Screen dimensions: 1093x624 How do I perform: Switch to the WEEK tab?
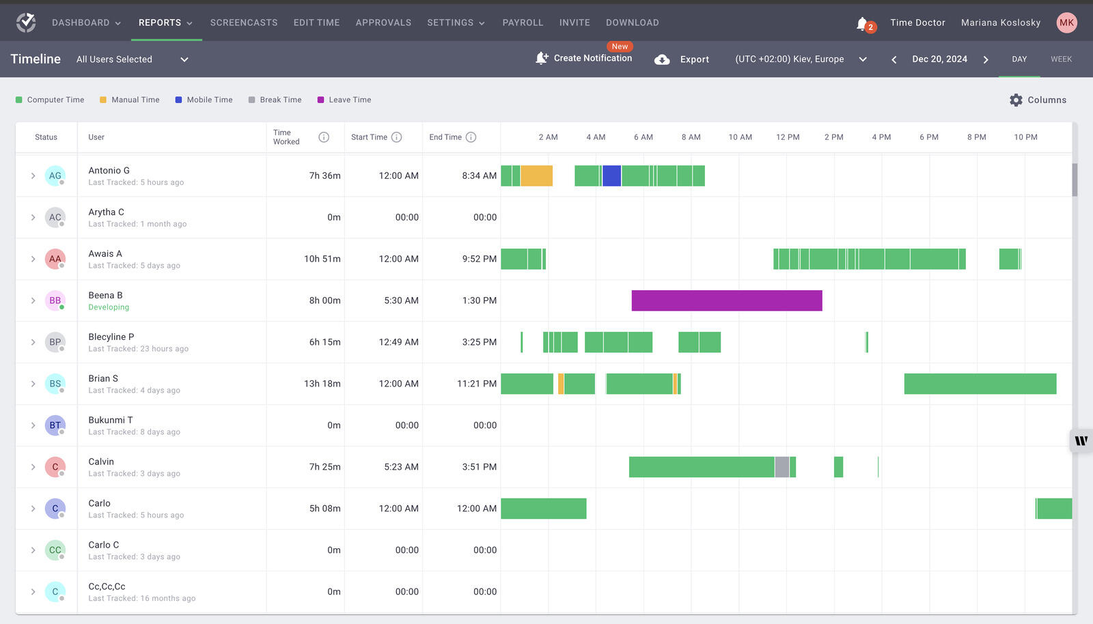pyautogui.click(x=1061, y=59)
